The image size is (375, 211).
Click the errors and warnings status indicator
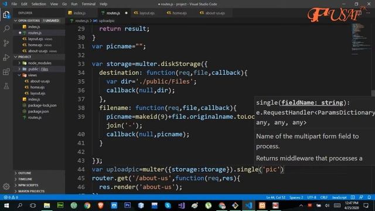tap(11, 198)
